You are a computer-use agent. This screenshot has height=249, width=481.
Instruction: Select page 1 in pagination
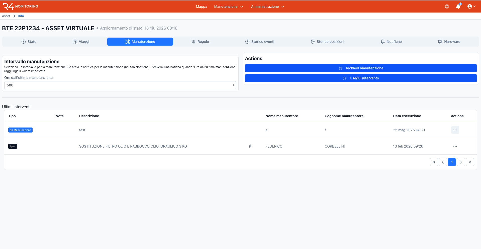pyautogui.click(x=452, y=162)
